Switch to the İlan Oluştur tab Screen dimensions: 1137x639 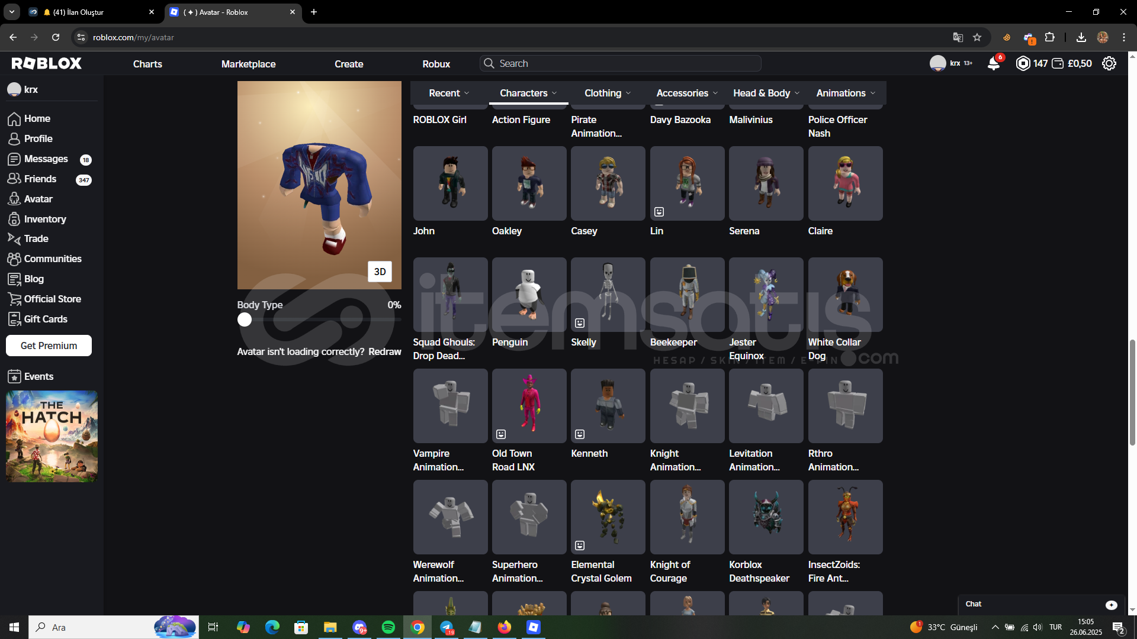[x=92, y=12]
